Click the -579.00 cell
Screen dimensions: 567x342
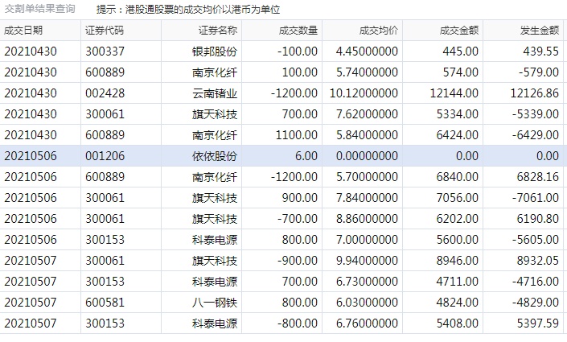pos(539,72)
